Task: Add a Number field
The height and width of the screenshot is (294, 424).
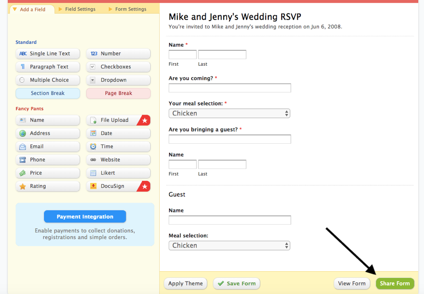Action: (x=118, y=54)
